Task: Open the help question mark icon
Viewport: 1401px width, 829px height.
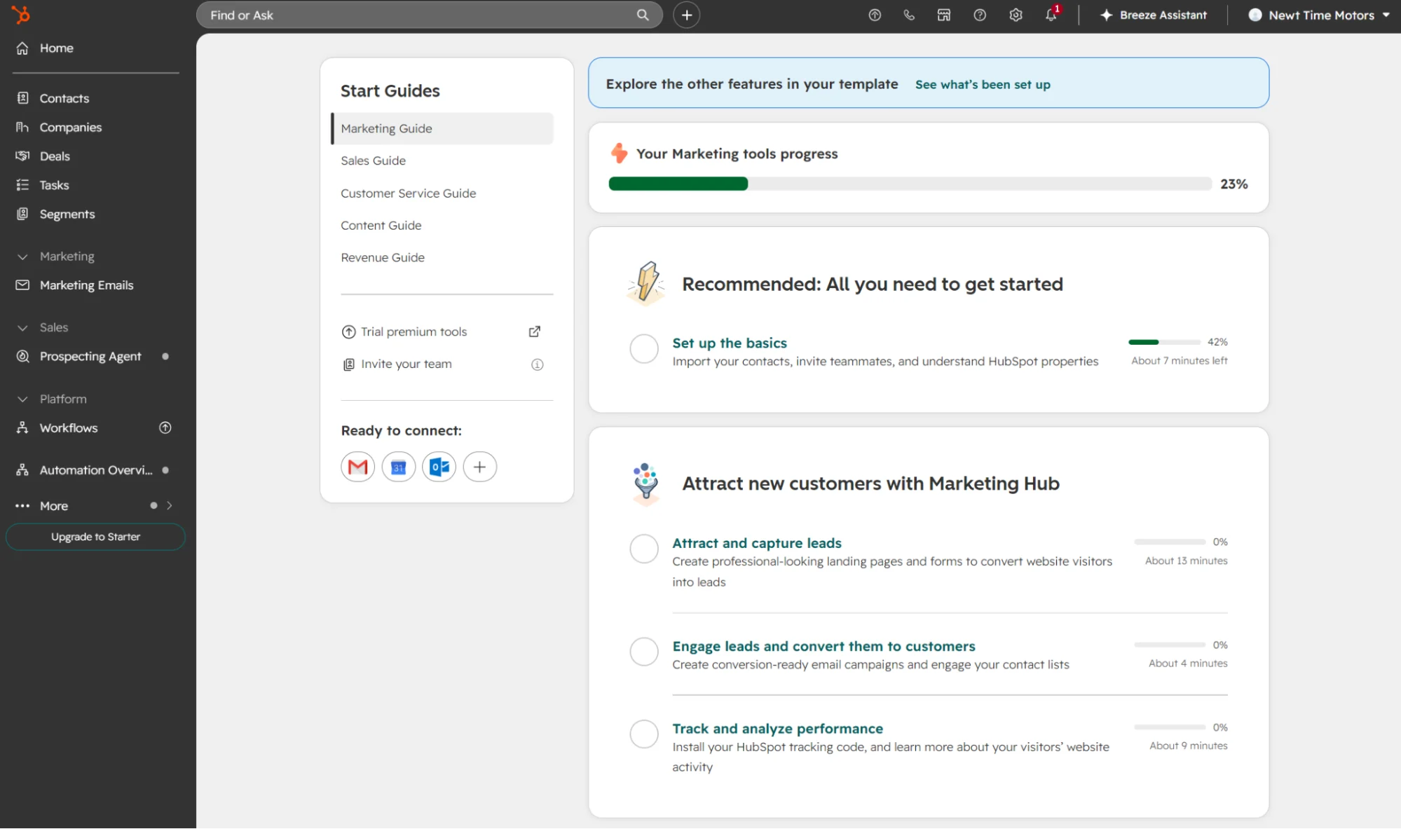Action: coord(980,15)
